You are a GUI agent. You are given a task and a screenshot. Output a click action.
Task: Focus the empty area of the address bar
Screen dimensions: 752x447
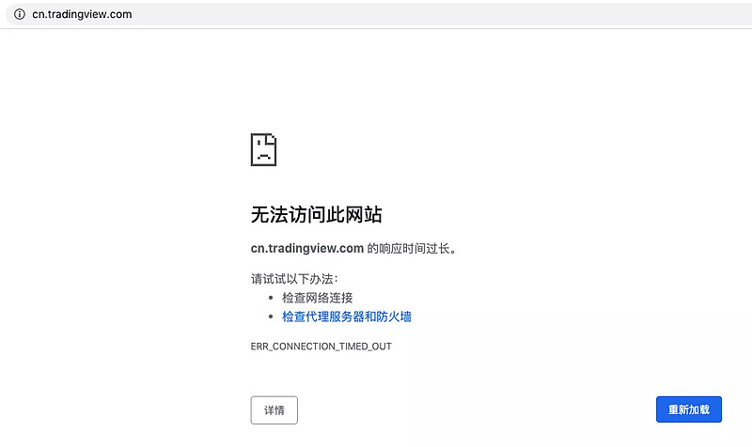[x=441, y=14]
